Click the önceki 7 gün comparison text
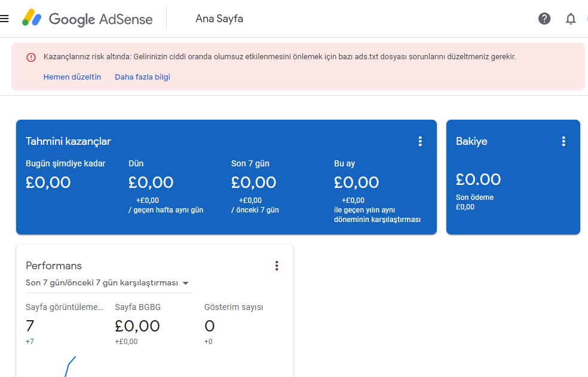Screen dimensions: 588x377 click(255, 210)
